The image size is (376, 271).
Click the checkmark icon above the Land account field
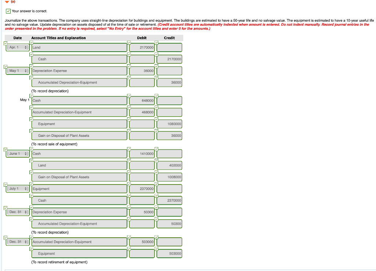coord(30,43)
